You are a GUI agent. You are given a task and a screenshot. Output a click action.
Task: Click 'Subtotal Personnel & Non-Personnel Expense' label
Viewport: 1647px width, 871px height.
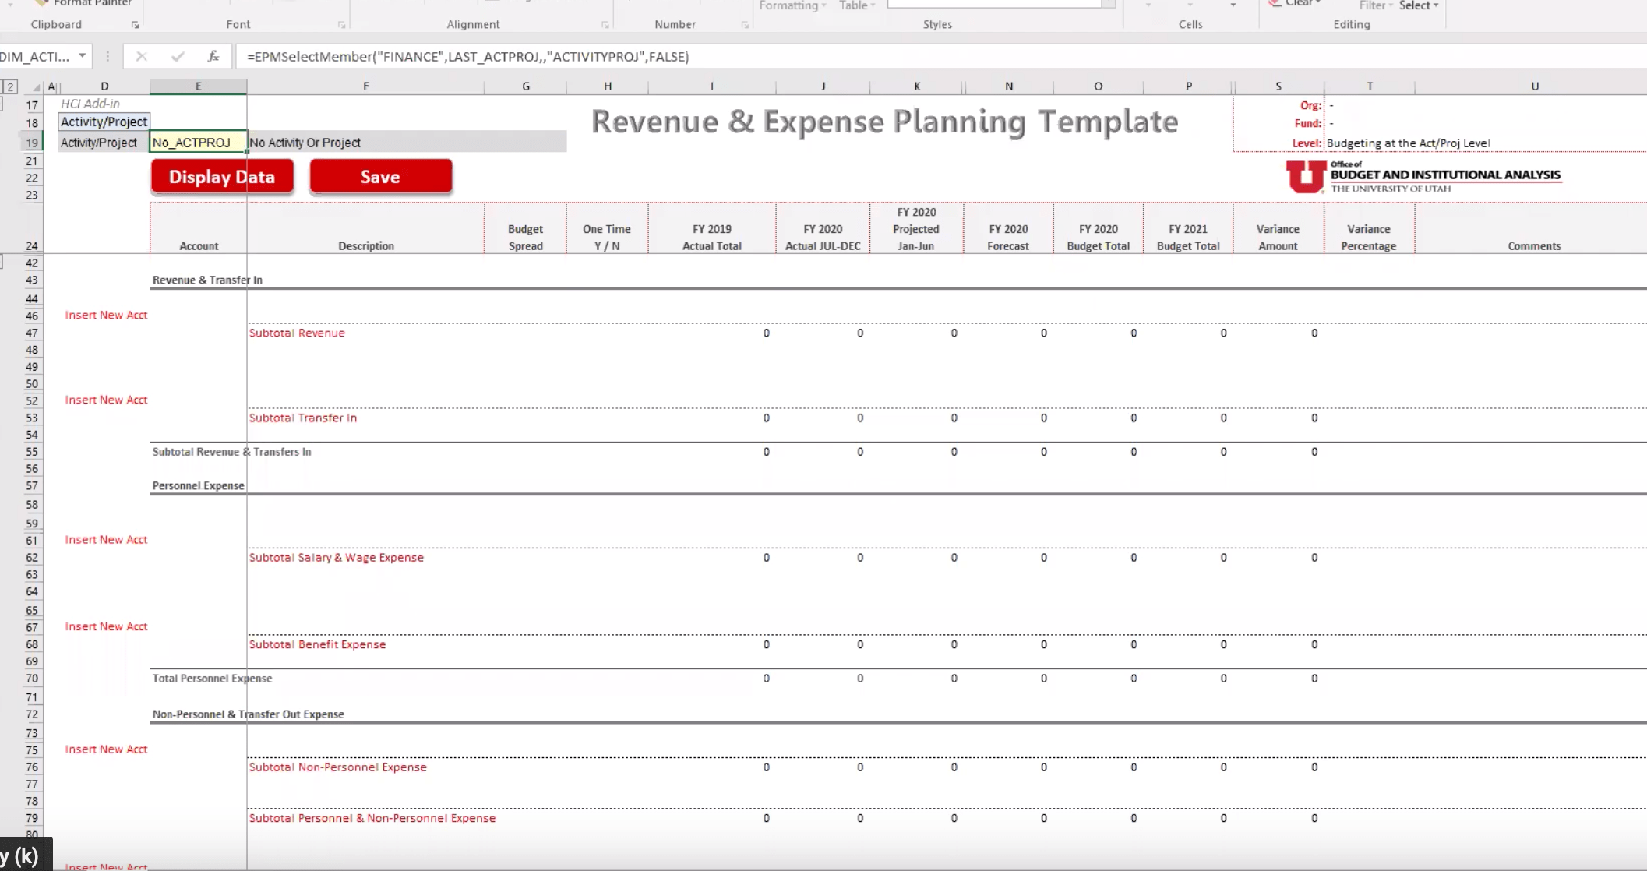[x=372, y=818]
